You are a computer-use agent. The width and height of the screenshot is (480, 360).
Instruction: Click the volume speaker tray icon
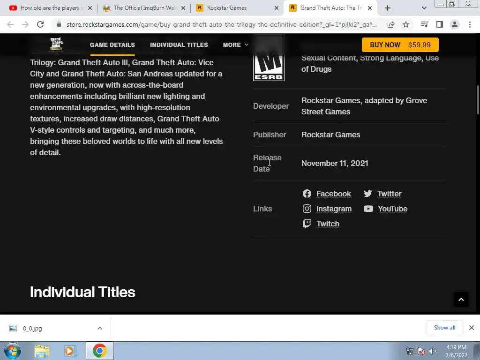(433, 351)
